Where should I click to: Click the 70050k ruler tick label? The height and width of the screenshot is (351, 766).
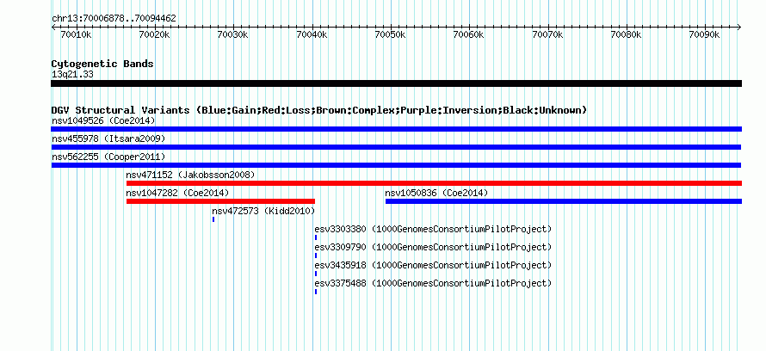pos(391,34)
